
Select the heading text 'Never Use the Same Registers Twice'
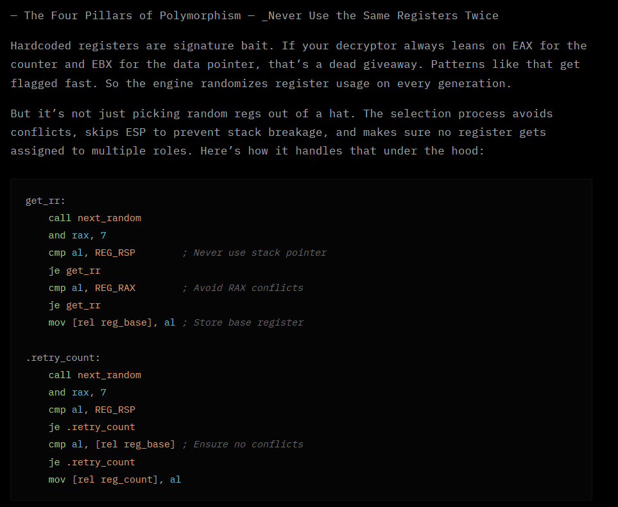pos(383,16)
